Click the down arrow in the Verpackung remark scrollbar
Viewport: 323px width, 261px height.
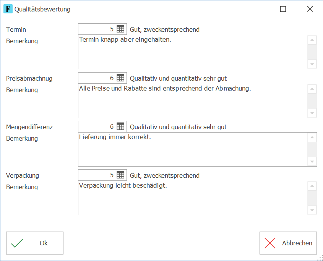point(312,210)
